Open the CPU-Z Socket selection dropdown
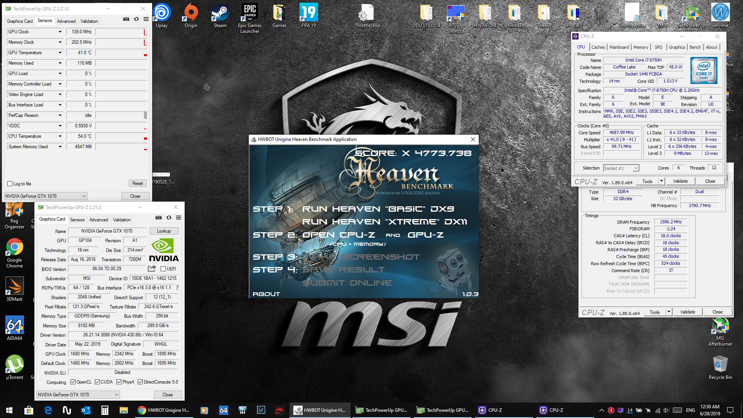This screenshot has width=743, height=418. point(621,168)
